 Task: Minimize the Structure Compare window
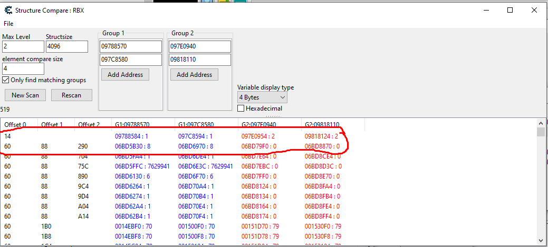486,10
